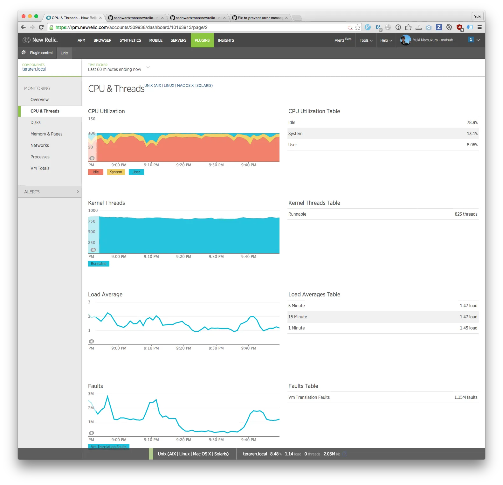Click the Runnable row in Kernel Threads Table
This screenshot has width=503, height=485.
point(383,214)
